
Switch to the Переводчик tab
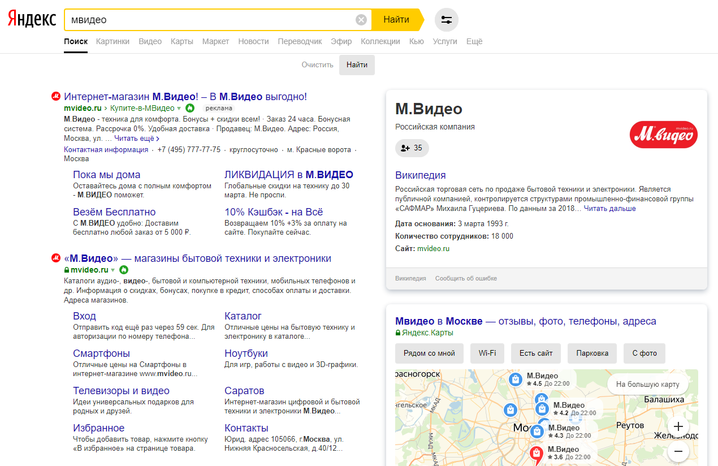point(300,41)
